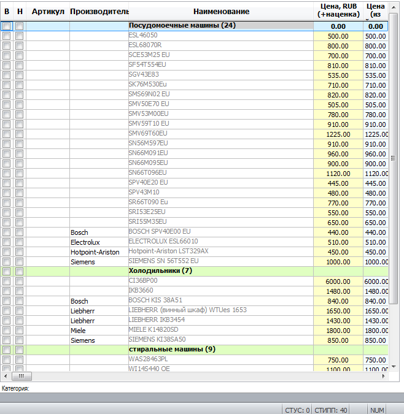The width and height of the screenshot is (404, 414).
Task: Click the В column header
Action: [7, 12]
